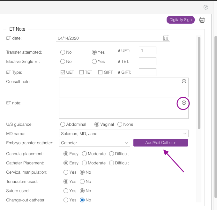Open the ET date calendar picker
The height and width of the screenshot is (211, 217).
(x=166, y=38)
